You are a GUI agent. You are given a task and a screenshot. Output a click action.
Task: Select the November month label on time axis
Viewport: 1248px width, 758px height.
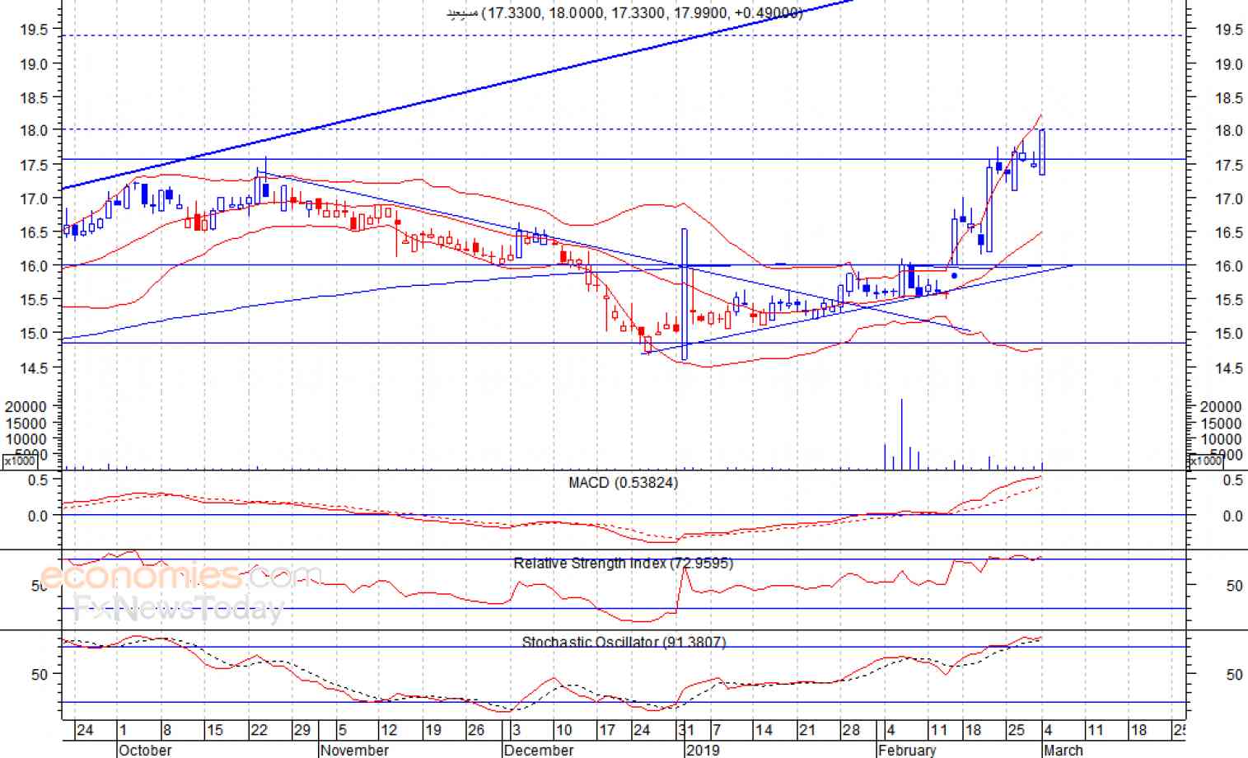click(x=354, y=750)
